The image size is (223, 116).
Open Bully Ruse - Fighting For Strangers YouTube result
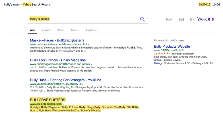pyautogui.click(x=65, y=80)
